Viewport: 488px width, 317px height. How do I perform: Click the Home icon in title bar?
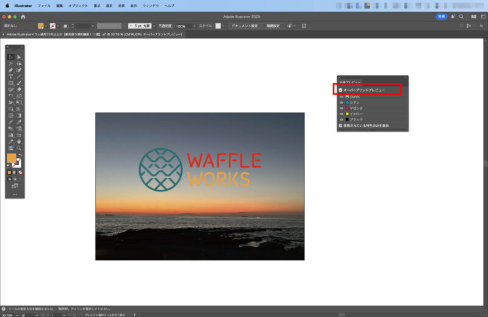coord(23,16)
